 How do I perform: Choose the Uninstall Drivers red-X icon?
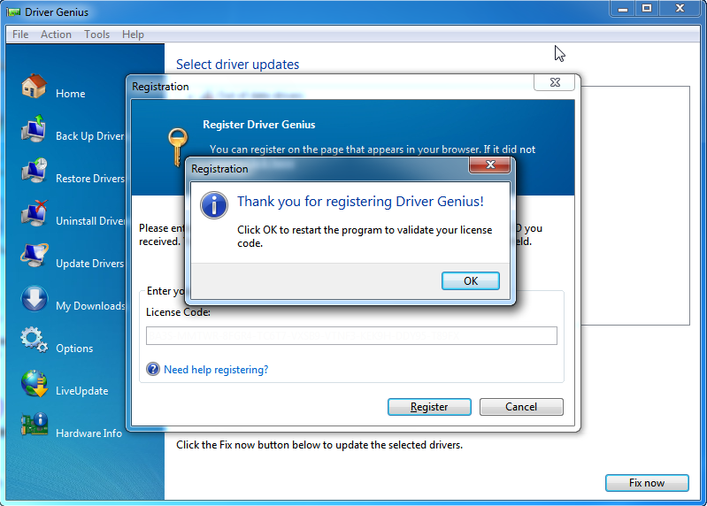[x=34, y=213]
